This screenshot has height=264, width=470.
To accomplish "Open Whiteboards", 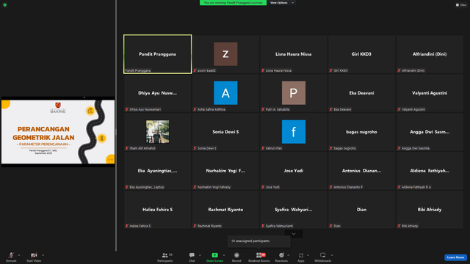I will click(x=323, y=257).
